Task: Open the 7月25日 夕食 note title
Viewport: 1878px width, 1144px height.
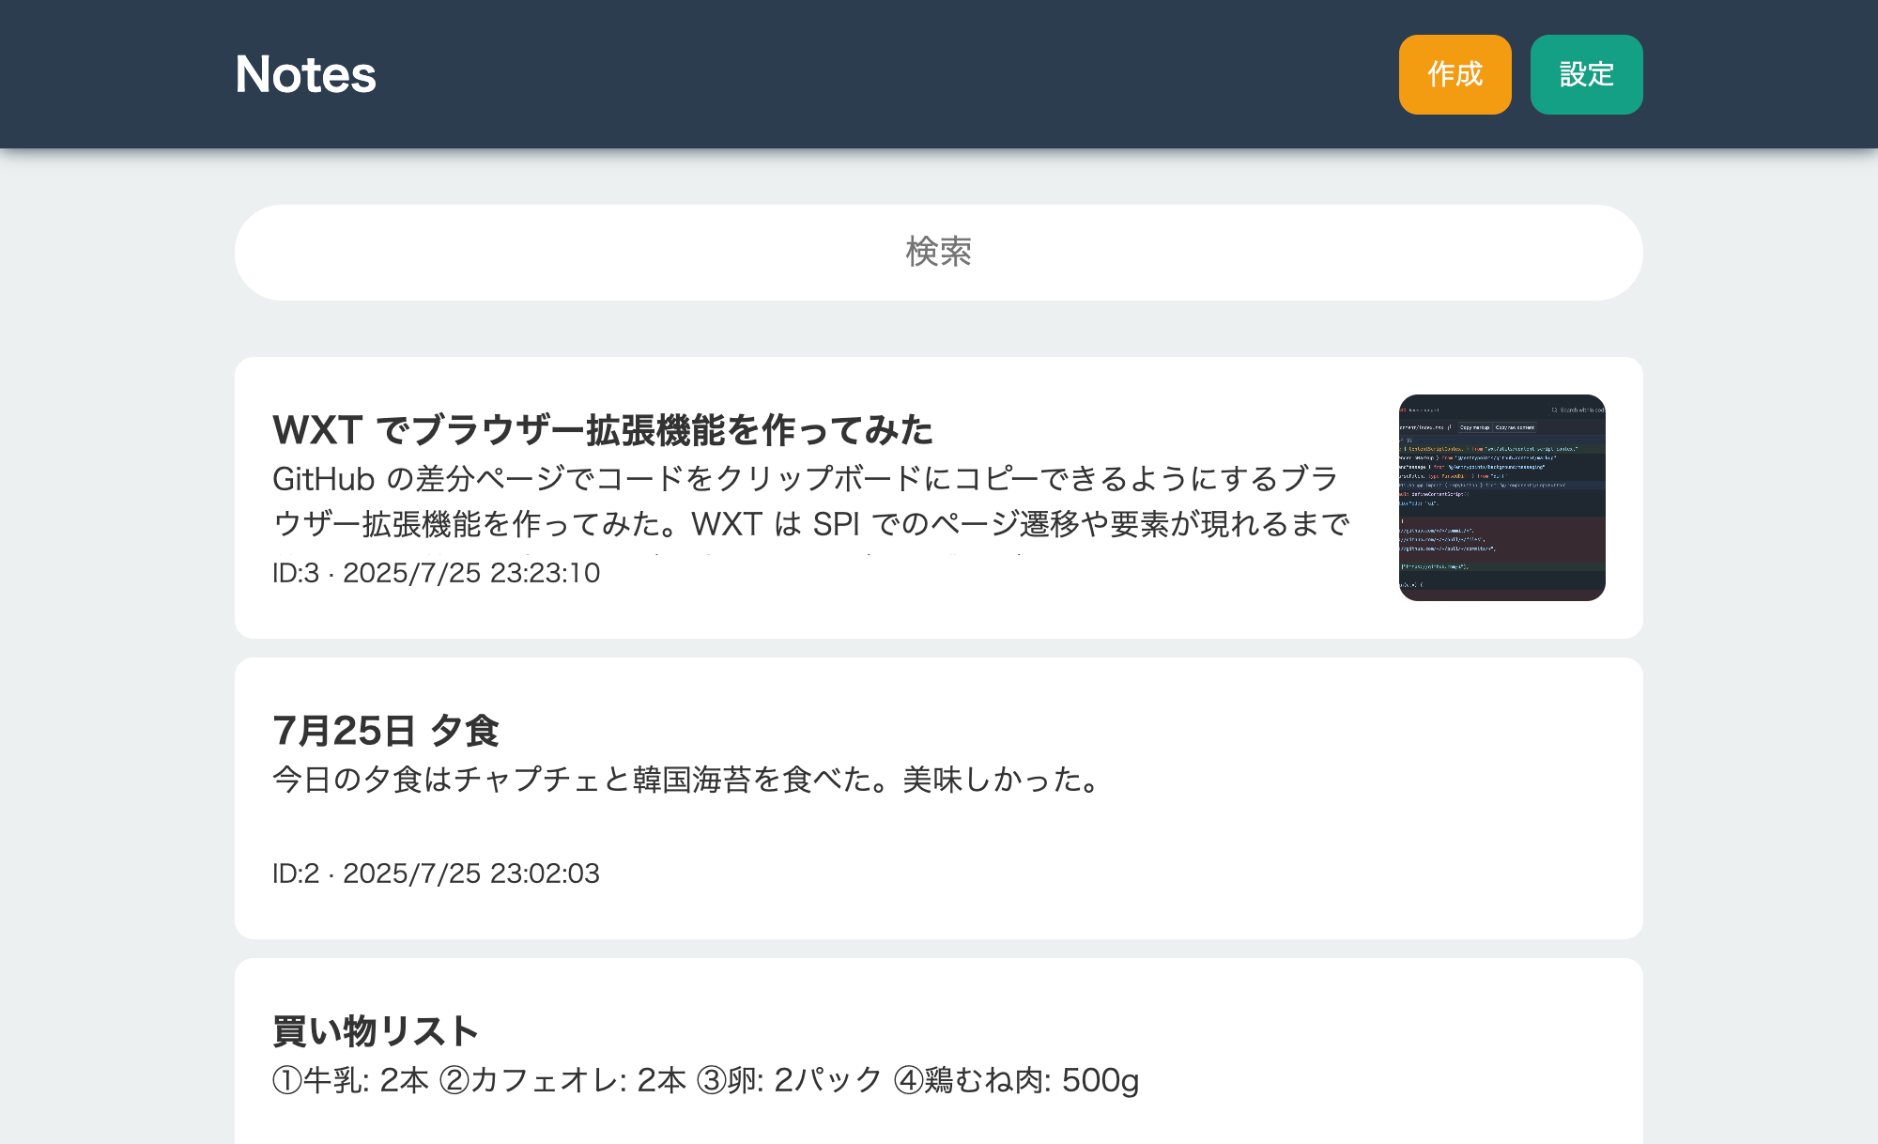Action: coord(385,730)
